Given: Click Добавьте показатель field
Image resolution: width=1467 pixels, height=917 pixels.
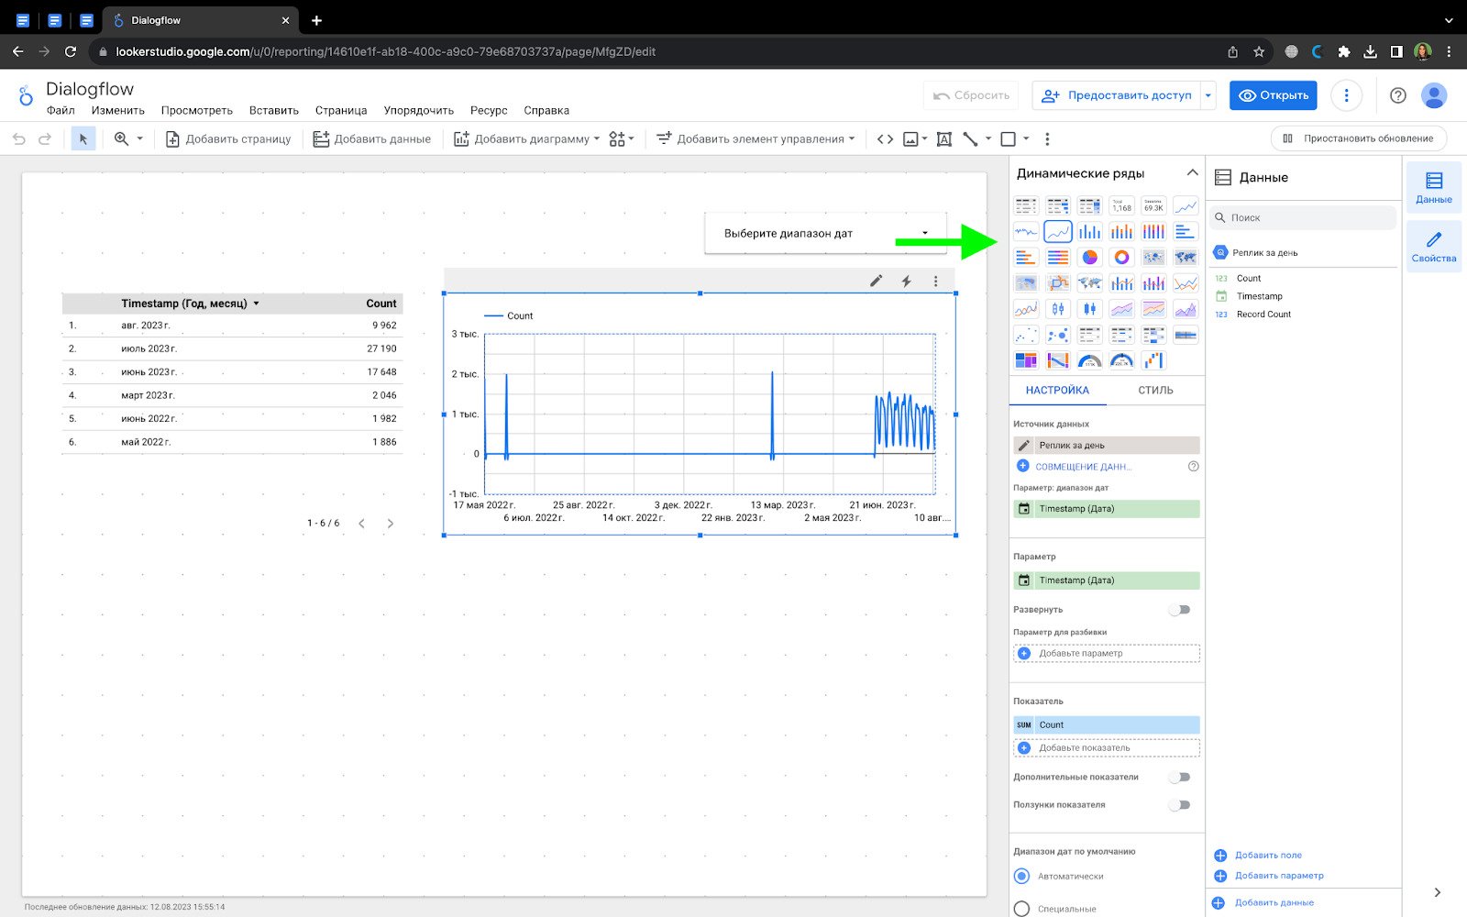Looking at the screenshot, I should pos(1107,748).
